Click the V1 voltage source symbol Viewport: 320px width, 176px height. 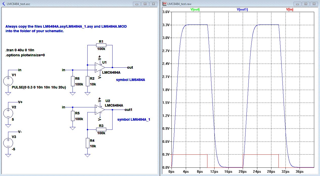tap(8, 81)
